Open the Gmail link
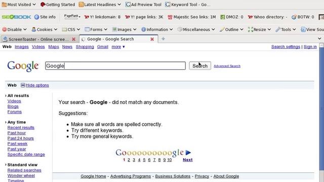 point(103,47)
